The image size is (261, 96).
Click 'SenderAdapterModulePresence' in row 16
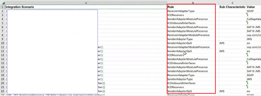coord(188,67)
